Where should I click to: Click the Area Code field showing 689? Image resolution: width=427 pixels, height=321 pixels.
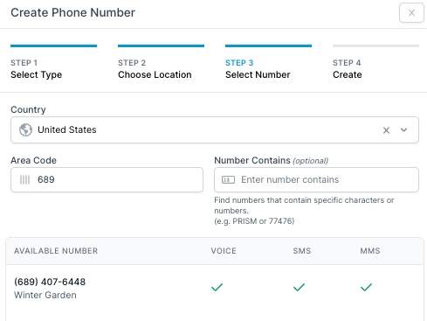point(107,179)
